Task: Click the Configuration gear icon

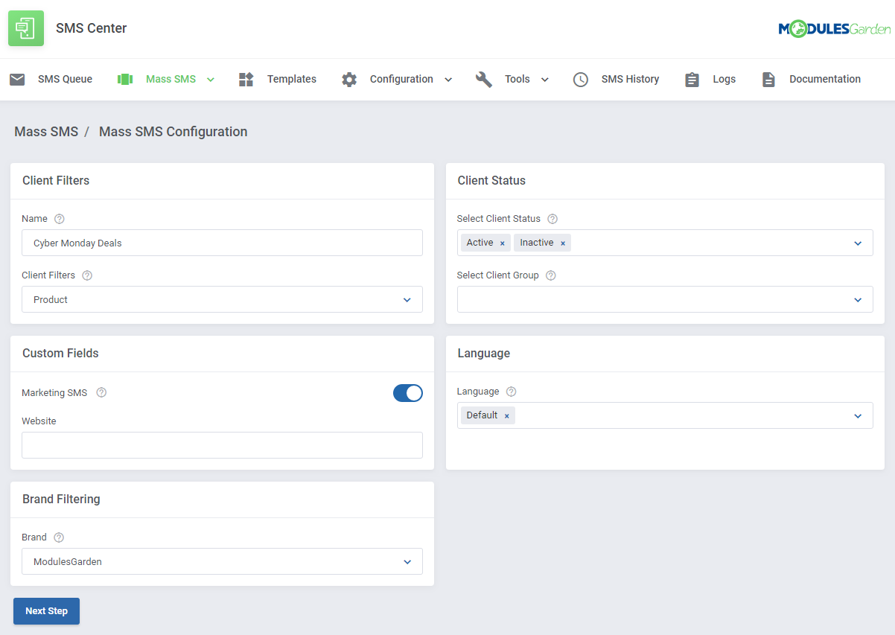Action: tap(348, 79)
